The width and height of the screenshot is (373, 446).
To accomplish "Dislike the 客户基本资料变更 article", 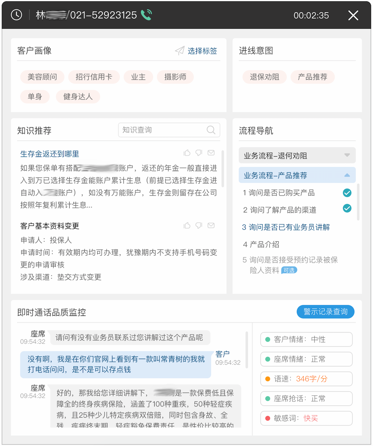I will pyautogui.click(x=199, y=226).
